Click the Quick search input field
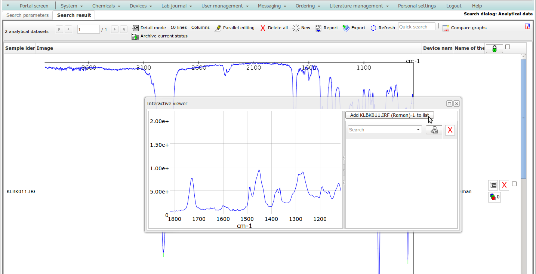Screen dimensions: 536x274 coord(416,27)
